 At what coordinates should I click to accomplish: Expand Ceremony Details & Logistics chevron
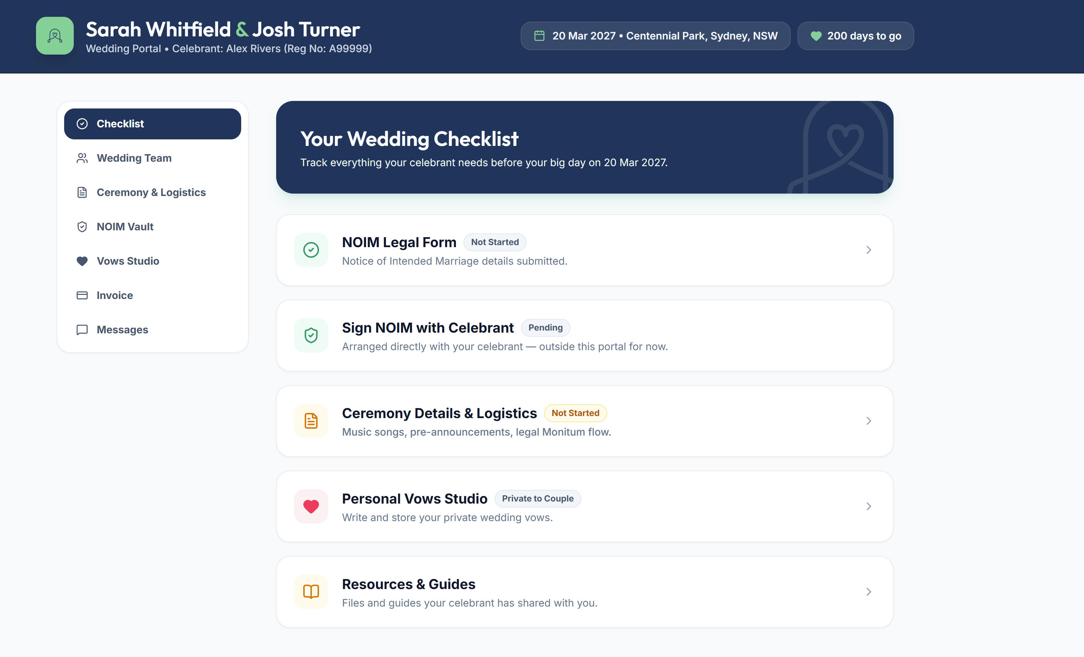click(x=869, y=421)
